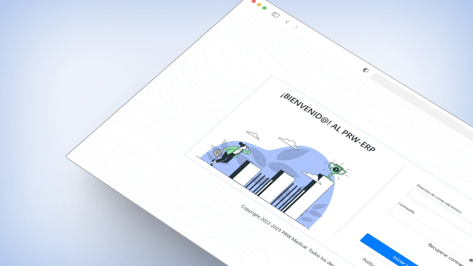Toggle the browser sidebar panel icon
The width and height of the screenshot is (473, 266).
click(276, 15)
